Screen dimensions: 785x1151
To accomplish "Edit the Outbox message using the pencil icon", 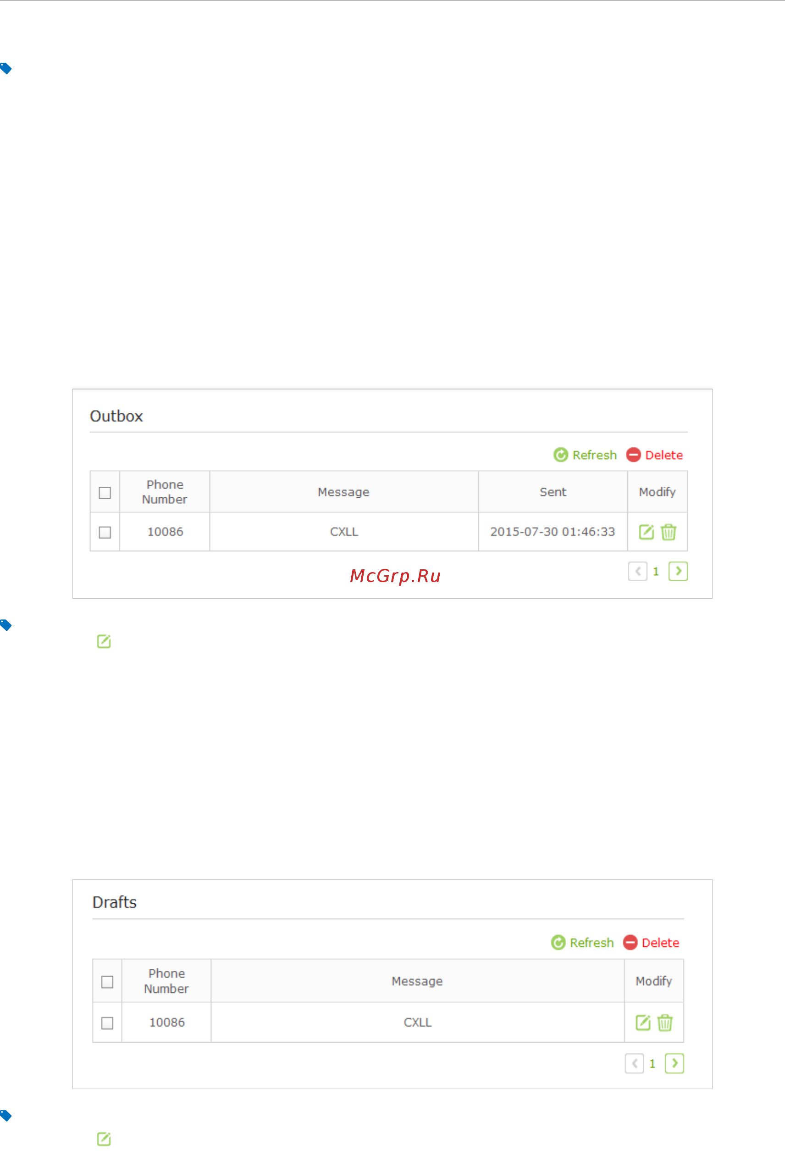I will coord(647,532).
